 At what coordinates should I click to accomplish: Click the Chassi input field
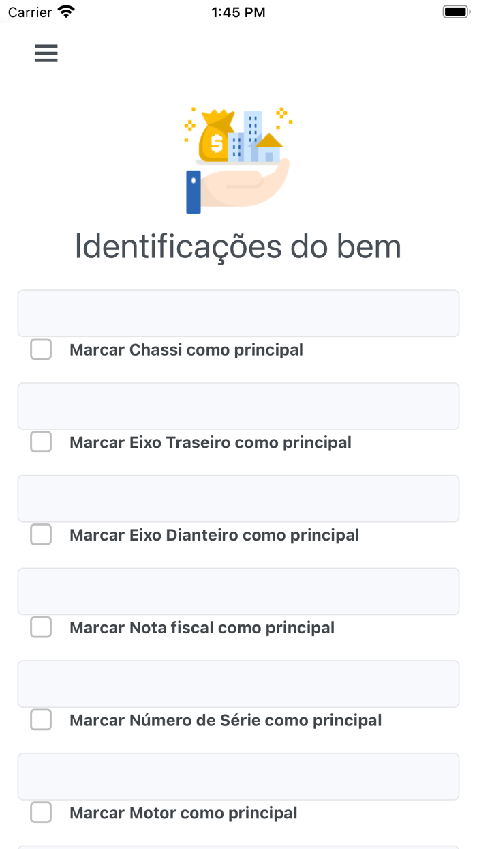coord(238,313)
